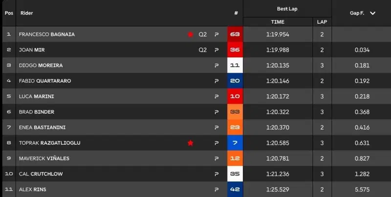Click the Q2 label in Mir's row
This screenshot has height=197, width=391.
(203, 50)
